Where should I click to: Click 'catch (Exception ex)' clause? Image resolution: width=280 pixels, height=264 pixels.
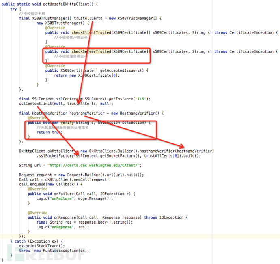pyautogui.click(x=36, y=241)
